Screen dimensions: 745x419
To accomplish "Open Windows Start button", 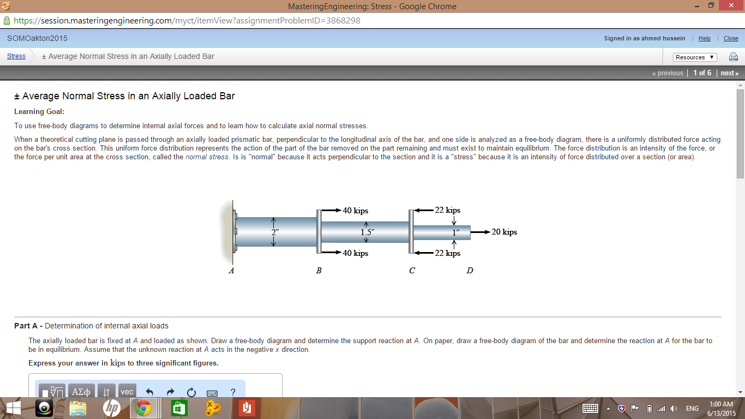I will 13,409.
